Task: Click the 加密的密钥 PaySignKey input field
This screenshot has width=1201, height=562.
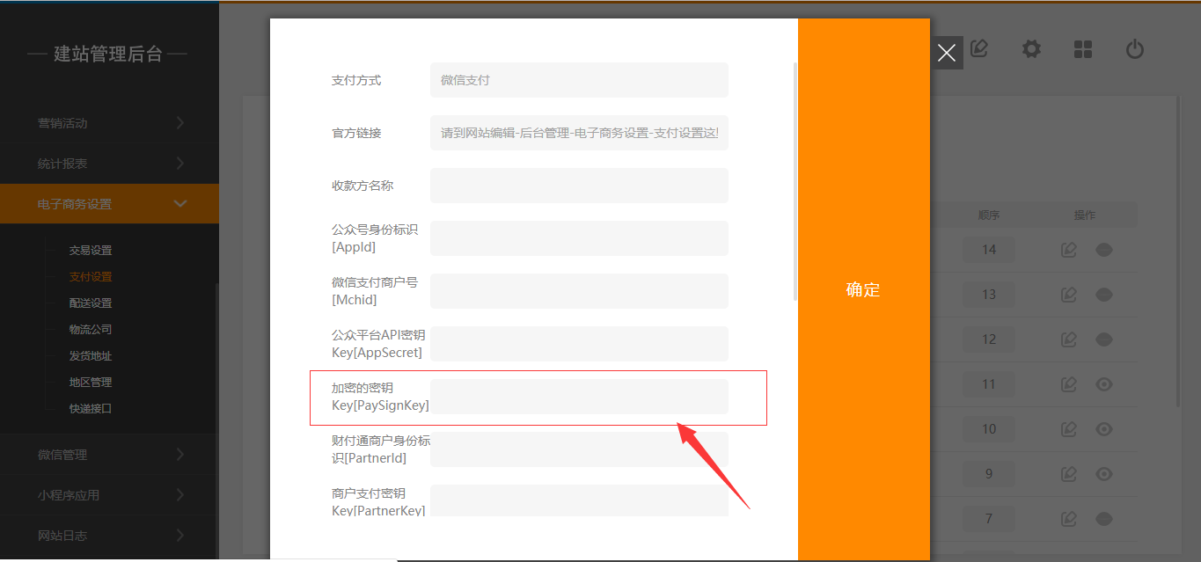Action: click(579, 397)
